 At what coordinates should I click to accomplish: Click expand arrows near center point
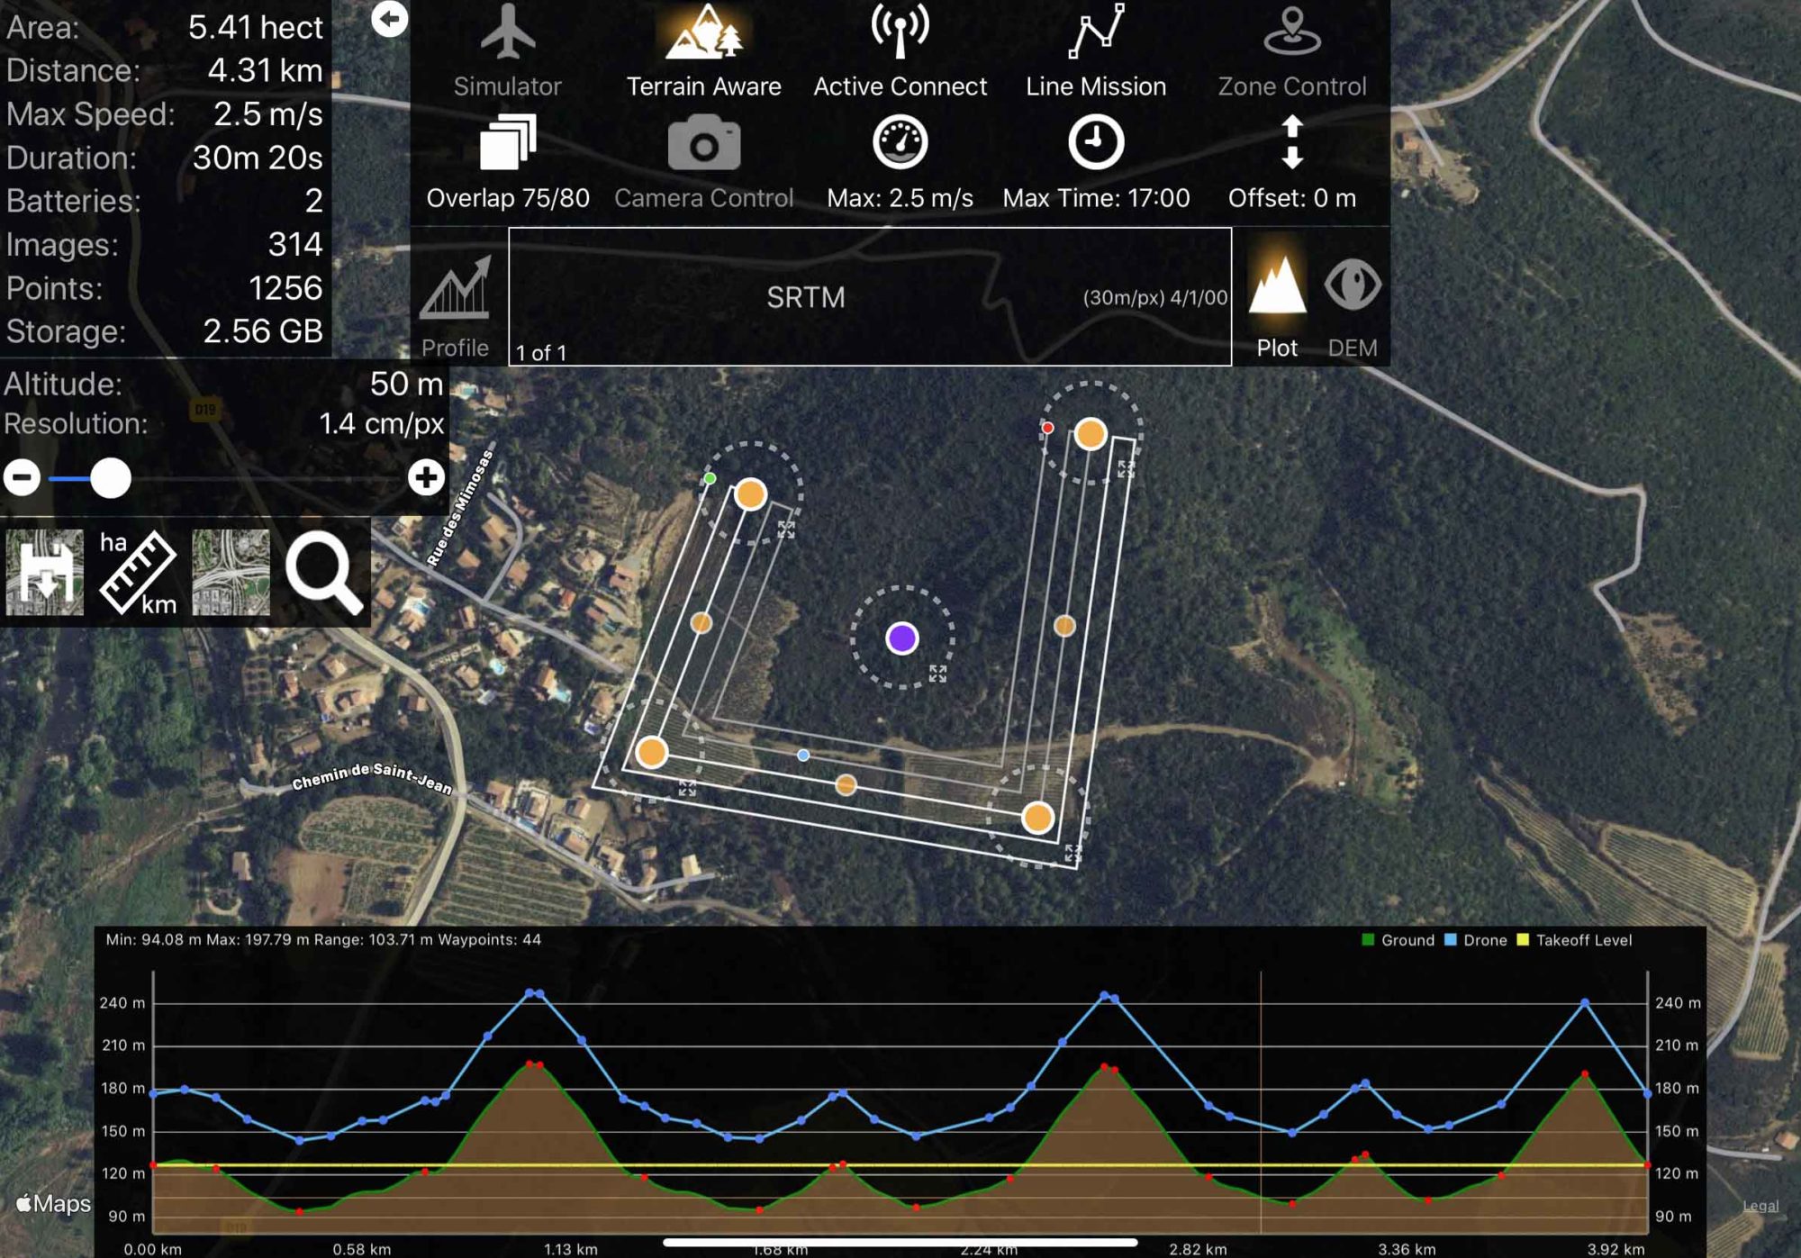pos(937,674)
